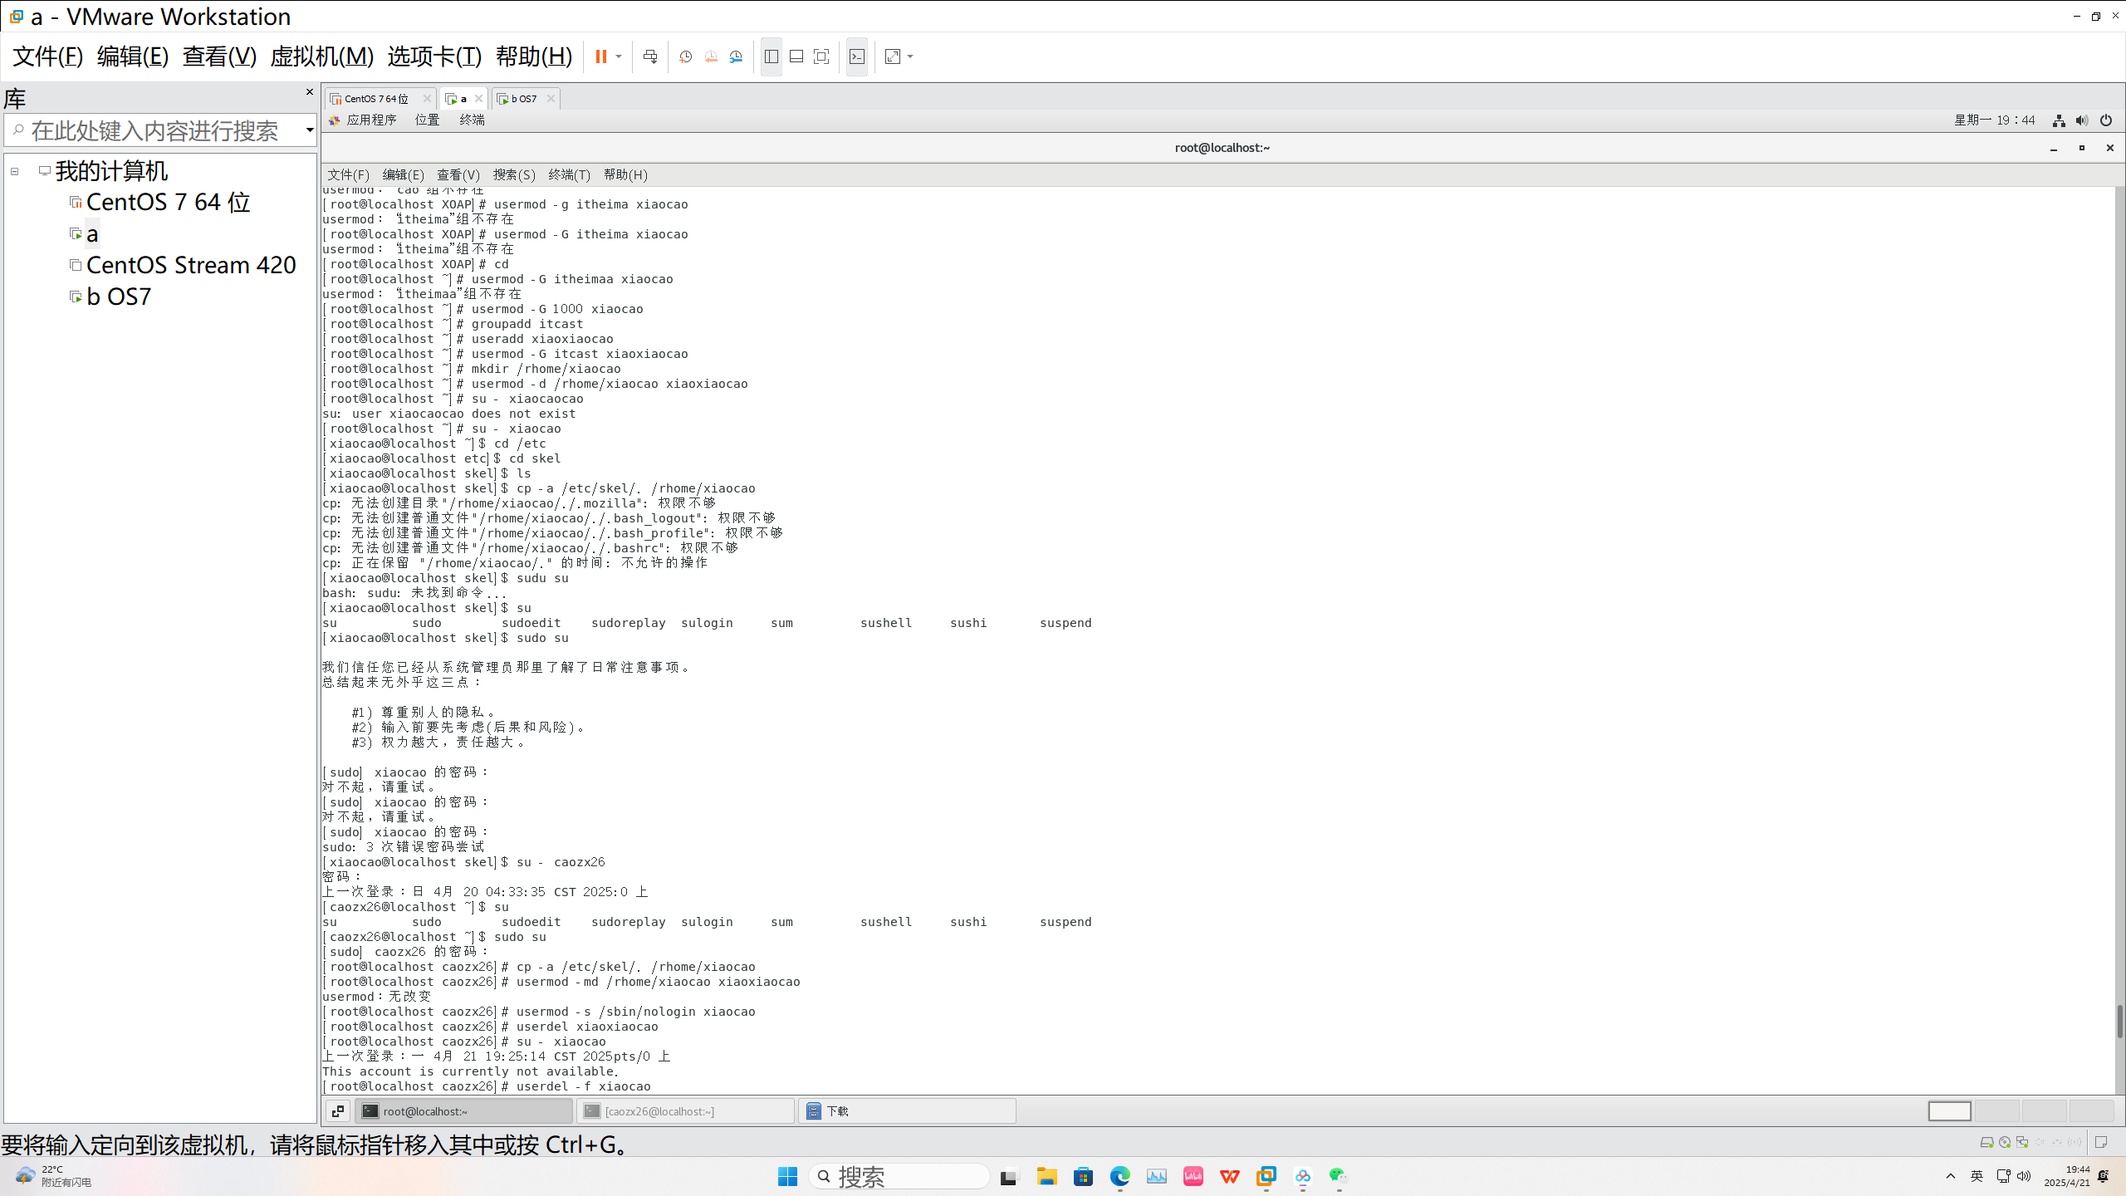
Task: Open the power options dropdown arrow
Action: (619, 56)
